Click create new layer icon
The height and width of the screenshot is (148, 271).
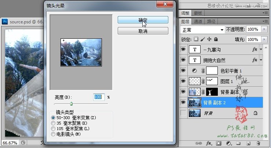248,143
